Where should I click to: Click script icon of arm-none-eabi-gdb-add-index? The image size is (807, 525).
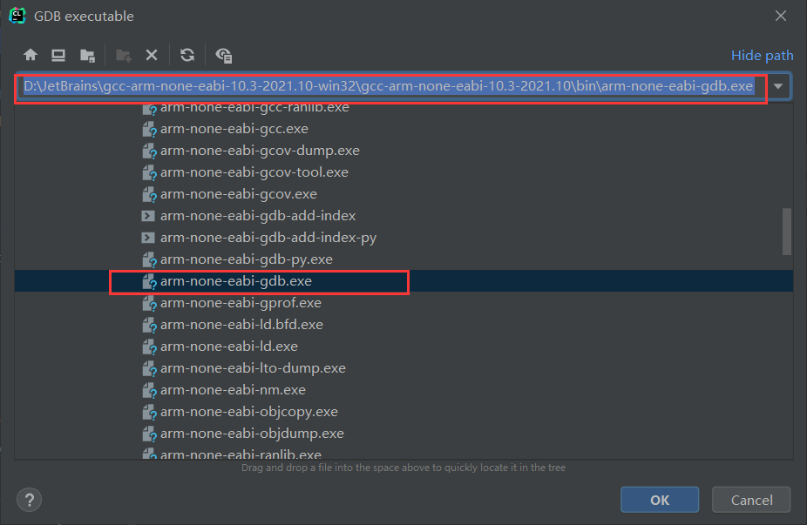148,216
